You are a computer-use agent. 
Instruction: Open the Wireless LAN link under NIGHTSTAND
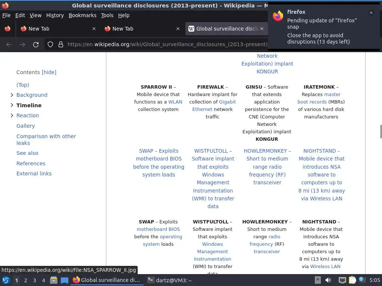(325, 267)
